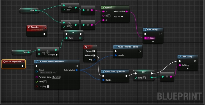Viewport: 205px width, 105px height.
Task: Select the upper SET Time node
Action: [74, 35]
